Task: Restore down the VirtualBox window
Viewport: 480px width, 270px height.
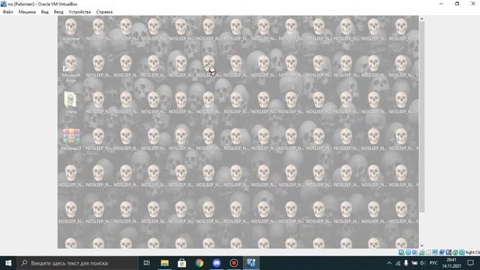Action: click(x=457, y=4)
